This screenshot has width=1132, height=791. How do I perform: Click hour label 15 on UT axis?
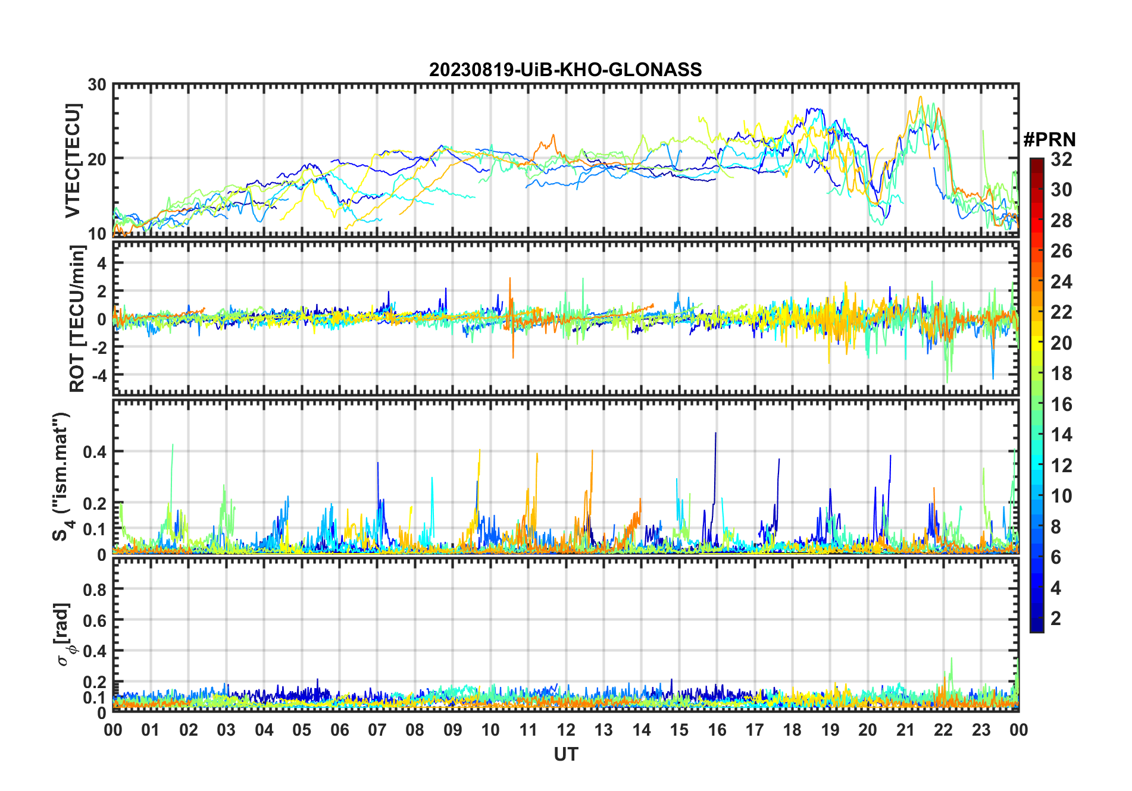click(x=679, y=730)
